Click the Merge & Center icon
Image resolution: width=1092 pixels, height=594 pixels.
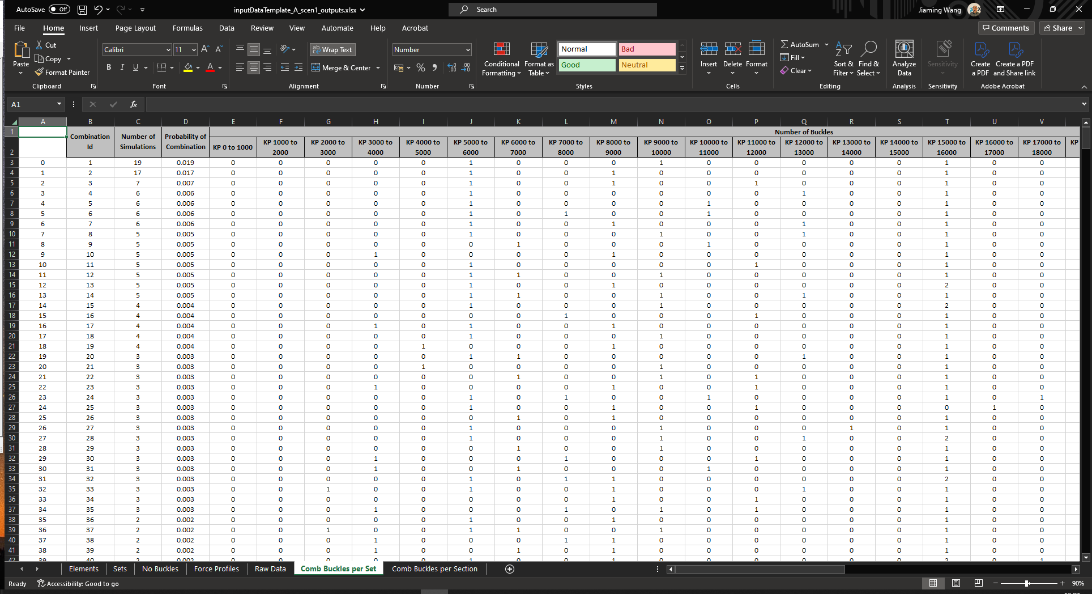pyautogui.click(x=315, y=67)
